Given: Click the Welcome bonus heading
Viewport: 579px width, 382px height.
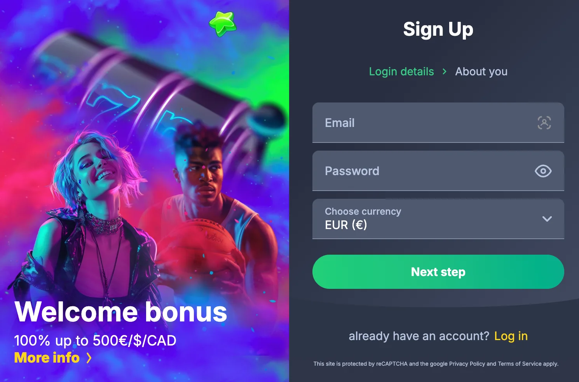Looking at the screenshot, I should pos(121,312).
